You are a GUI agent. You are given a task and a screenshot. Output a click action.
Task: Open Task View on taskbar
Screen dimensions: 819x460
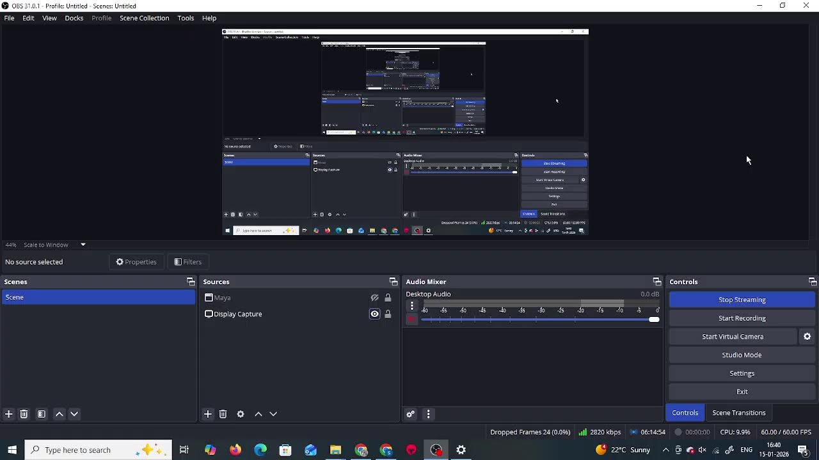[x=184, y=450]
